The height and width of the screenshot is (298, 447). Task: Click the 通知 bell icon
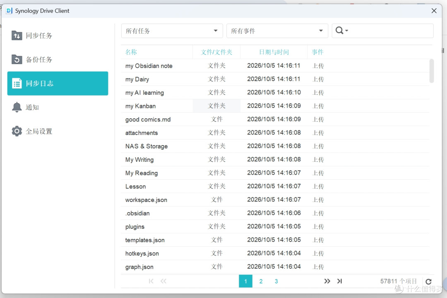(17, 107)
